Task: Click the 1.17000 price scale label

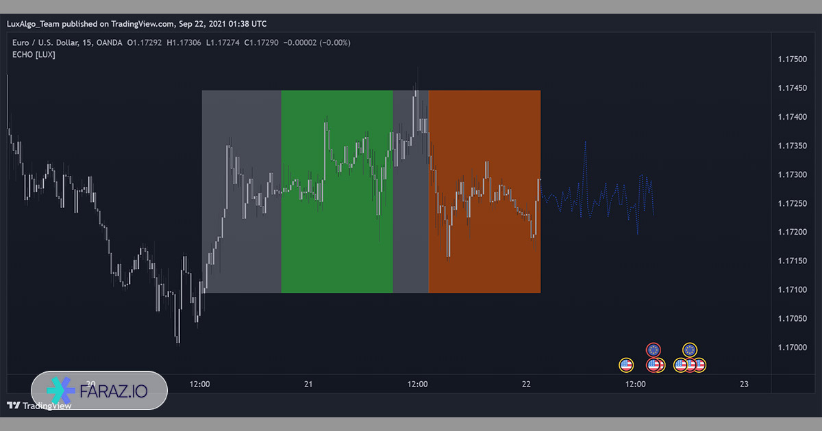Action: pyautogui.click(x=792, y=348)
